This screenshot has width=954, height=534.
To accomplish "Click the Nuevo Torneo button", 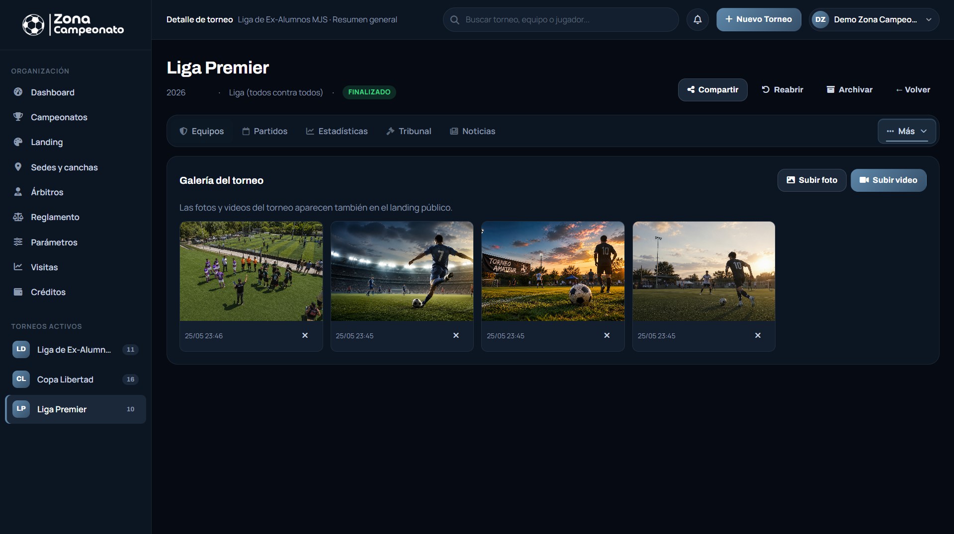I will click(x=759, y=20).
